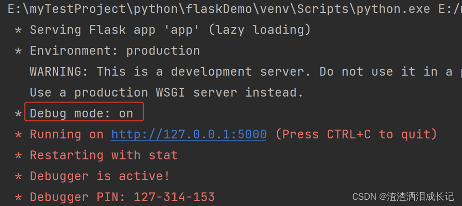The image size is (462, 206).
Task: Click the CSDN watermark text
Action: tap(403, 196)
